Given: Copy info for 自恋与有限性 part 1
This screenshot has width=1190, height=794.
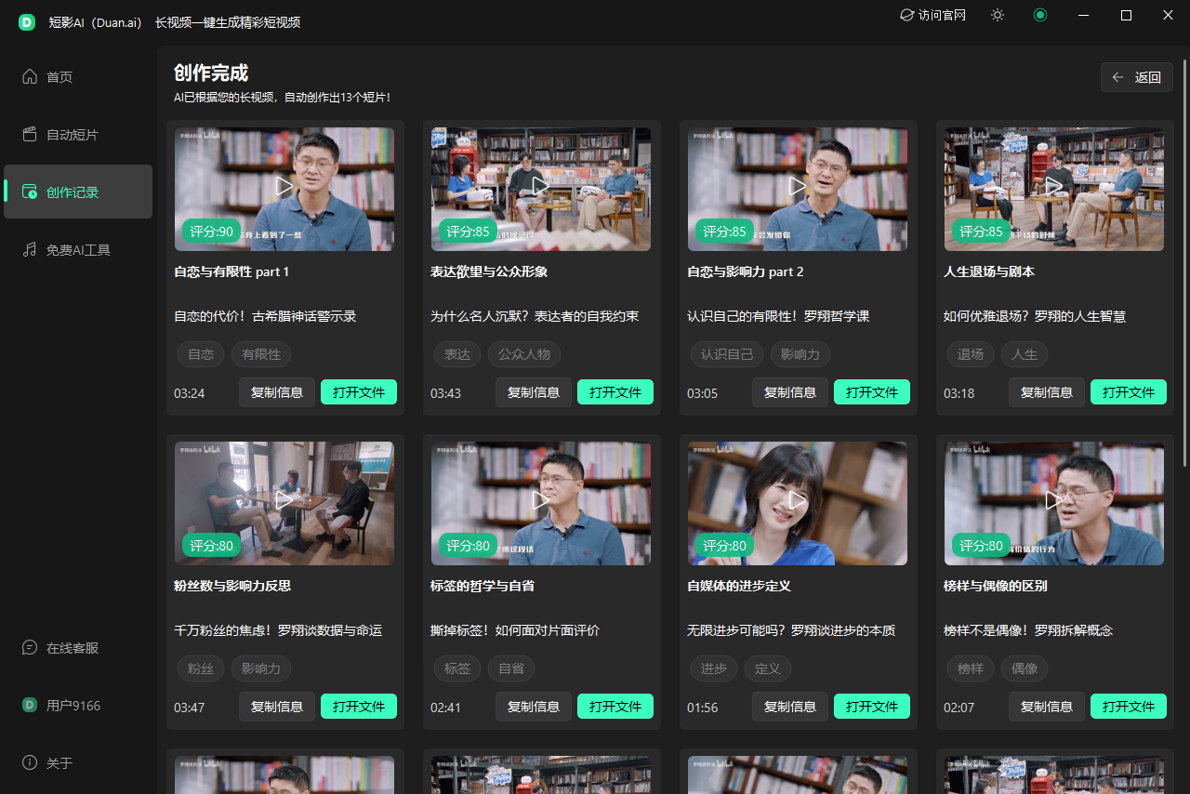Looking at the screenshot, I should pos(277,392).
